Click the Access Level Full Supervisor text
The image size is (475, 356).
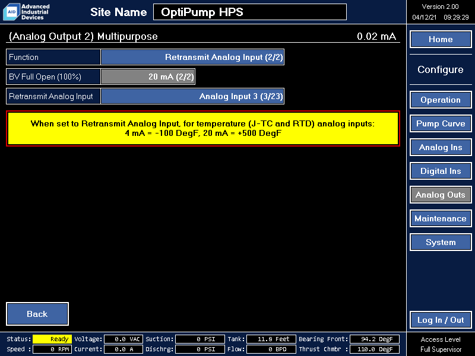point(441,344)
